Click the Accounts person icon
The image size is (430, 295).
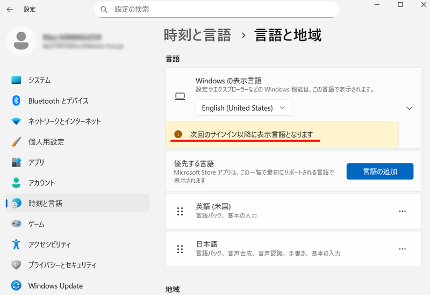pyautogui.click(x=16, y=183)
